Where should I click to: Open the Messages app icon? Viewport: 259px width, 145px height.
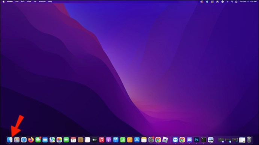pos(38,140)
